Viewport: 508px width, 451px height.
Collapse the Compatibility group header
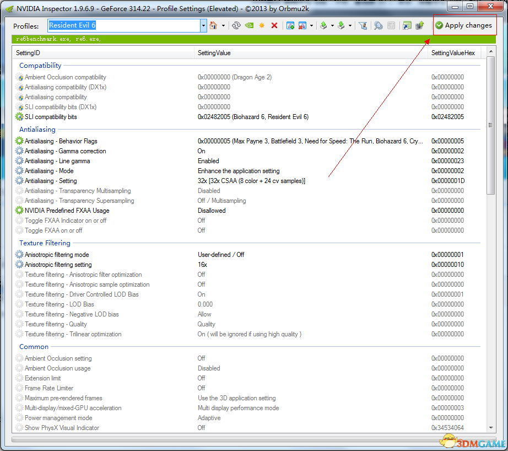[40, 66]
